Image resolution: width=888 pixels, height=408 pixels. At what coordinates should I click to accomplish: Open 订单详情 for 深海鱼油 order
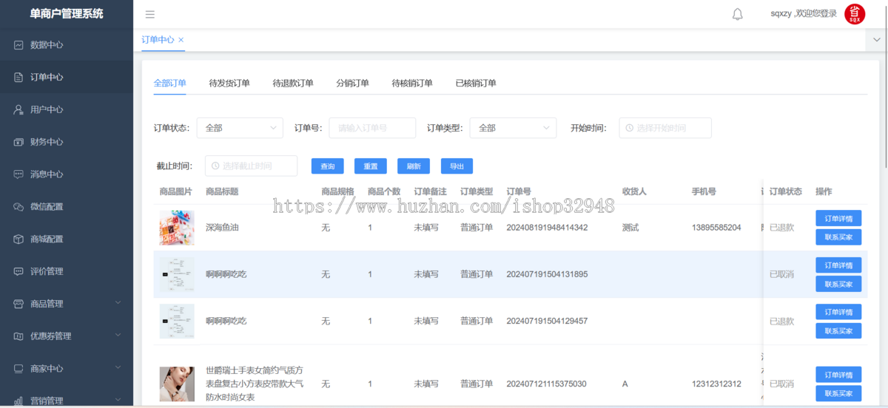tap(838, 218)
